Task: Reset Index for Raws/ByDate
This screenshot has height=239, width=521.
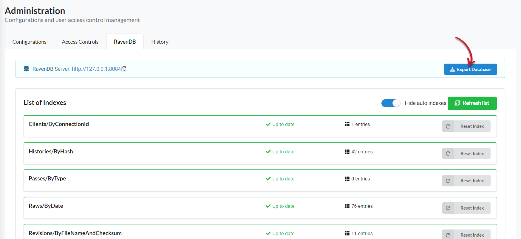Action: pos(466,208)
